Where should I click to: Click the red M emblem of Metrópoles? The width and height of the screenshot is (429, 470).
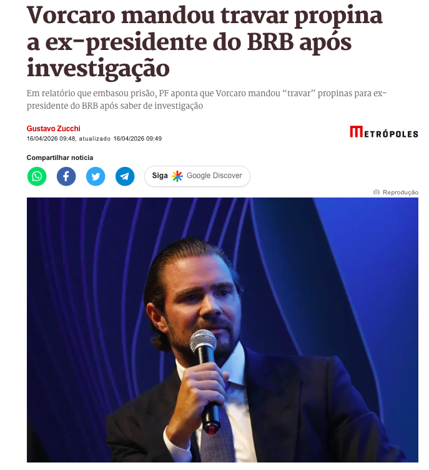click(356, 132)
